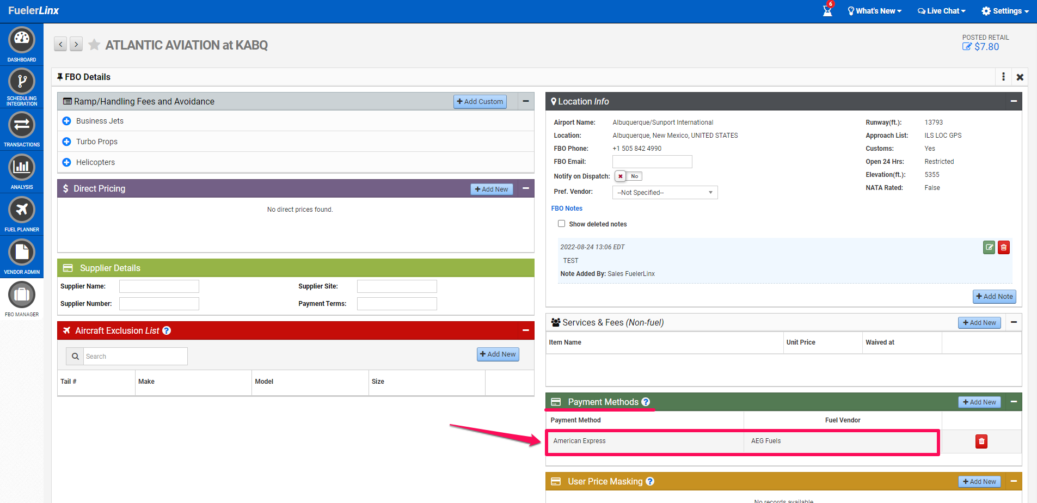Click the Aircraft Exclusion search box
The height and width of the screenshot is (503, 1037).
pyautogui.click(x=135, y=357)
